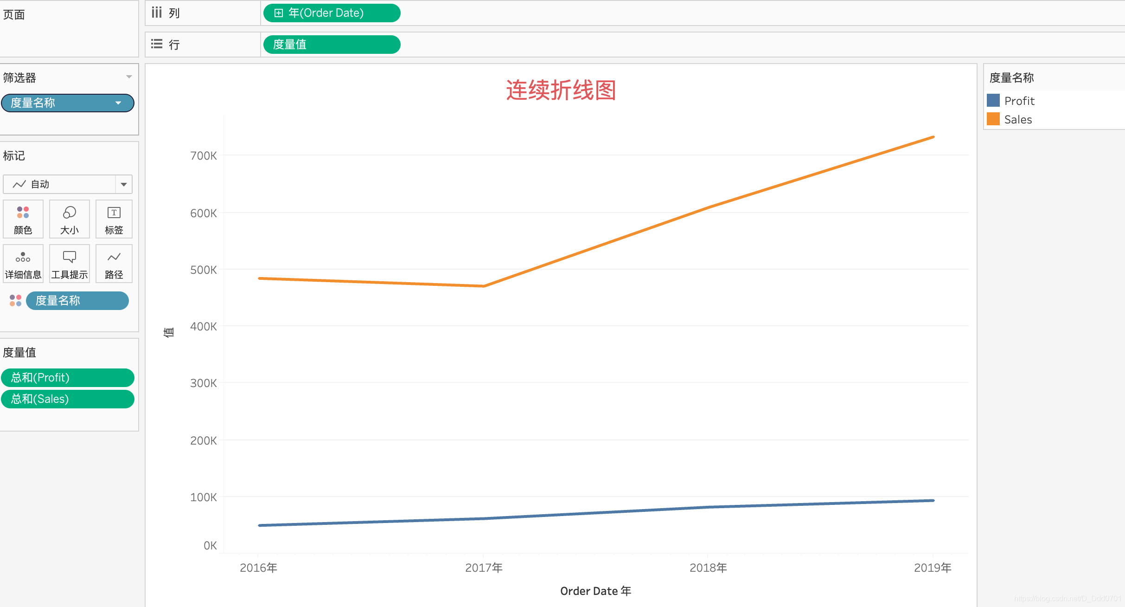Click the chart title 连续折线图
Viewport: 1125px width, 607px height.
coord(561,90)
